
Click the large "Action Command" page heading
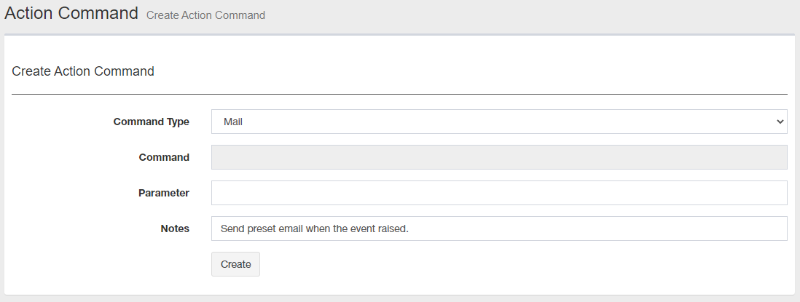(x=71, y=13)
